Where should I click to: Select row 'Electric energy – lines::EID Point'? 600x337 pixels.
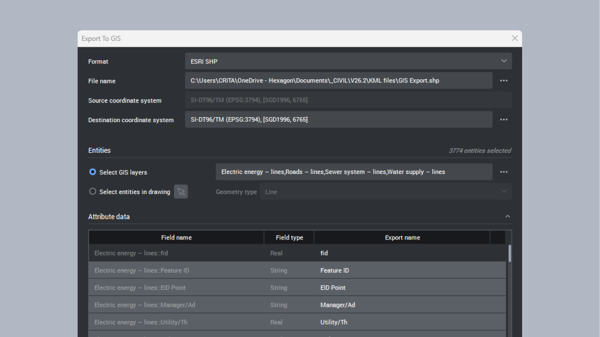click(297, 288)
